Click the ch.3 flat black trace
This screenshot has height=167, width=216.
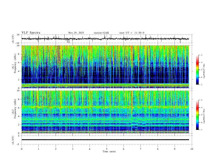pyautogui.click(x=105, y=140)
